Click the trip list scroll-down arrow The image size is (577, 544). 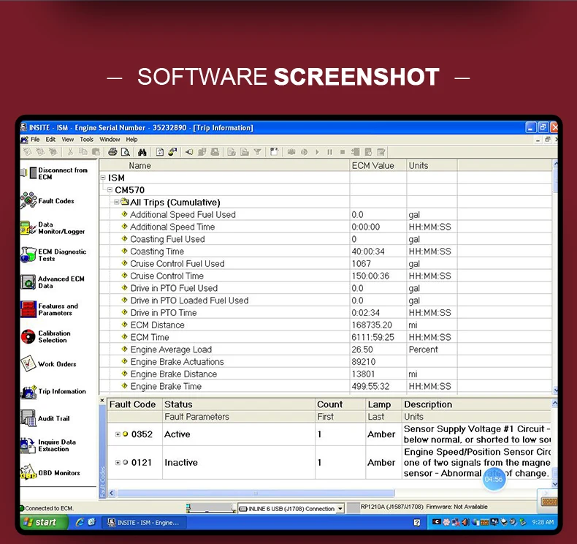point(555,390)
